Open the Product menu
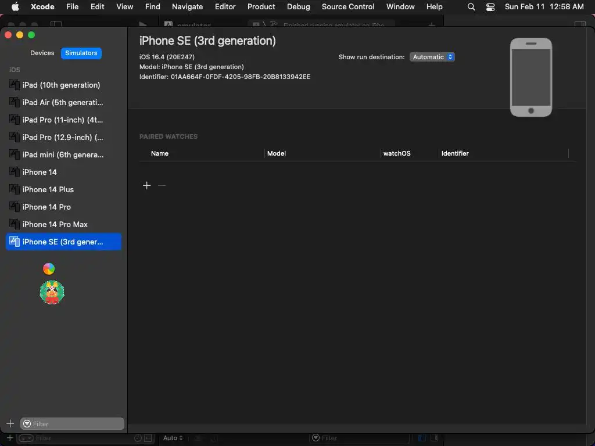The height and width of the screenshot is (446, 595). click(261, 7)
